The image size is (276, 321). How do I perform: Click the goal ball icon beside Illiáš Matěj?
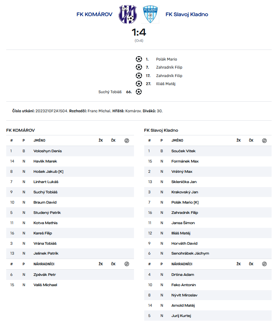(139, 84)
